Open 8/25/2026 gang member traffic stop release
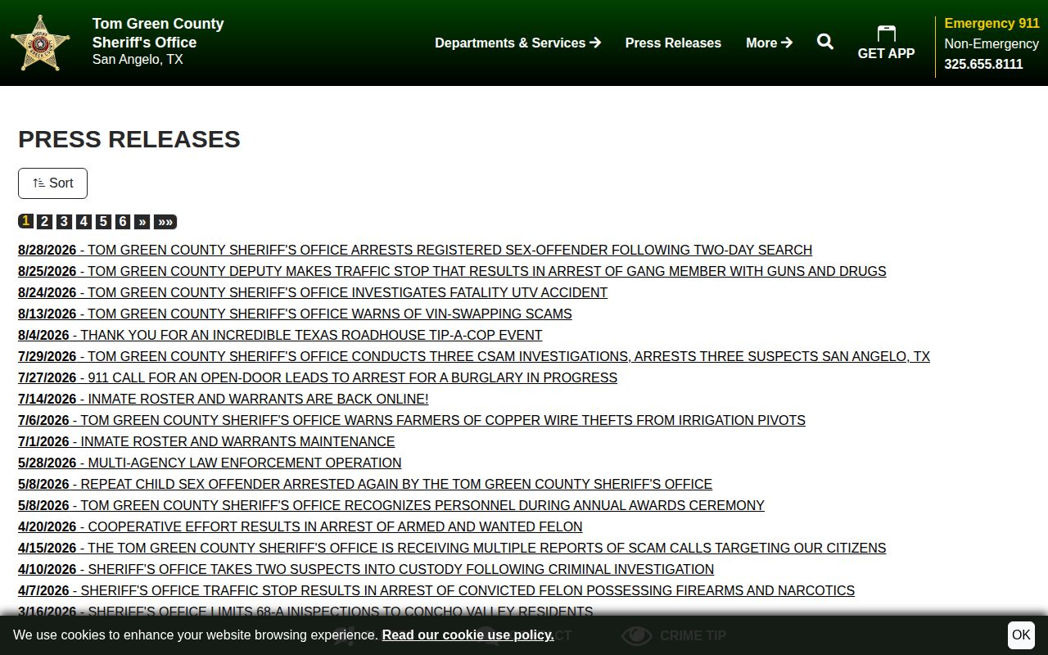Image resolution: width=1048 pixels, height=655 pixels. tap(452, 271)
